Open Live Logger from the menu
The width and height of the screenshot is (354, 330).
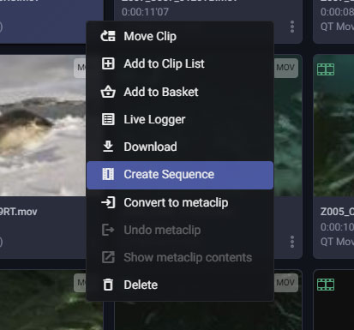[x=180, y=119]
